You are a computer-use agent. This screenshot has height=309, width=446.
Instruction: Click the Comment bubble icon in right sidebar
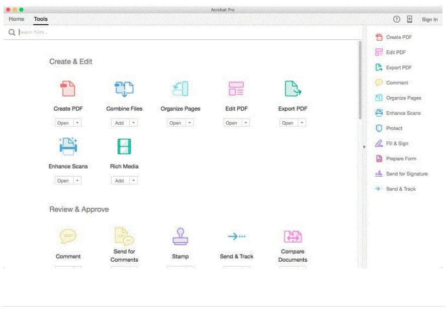379,83
